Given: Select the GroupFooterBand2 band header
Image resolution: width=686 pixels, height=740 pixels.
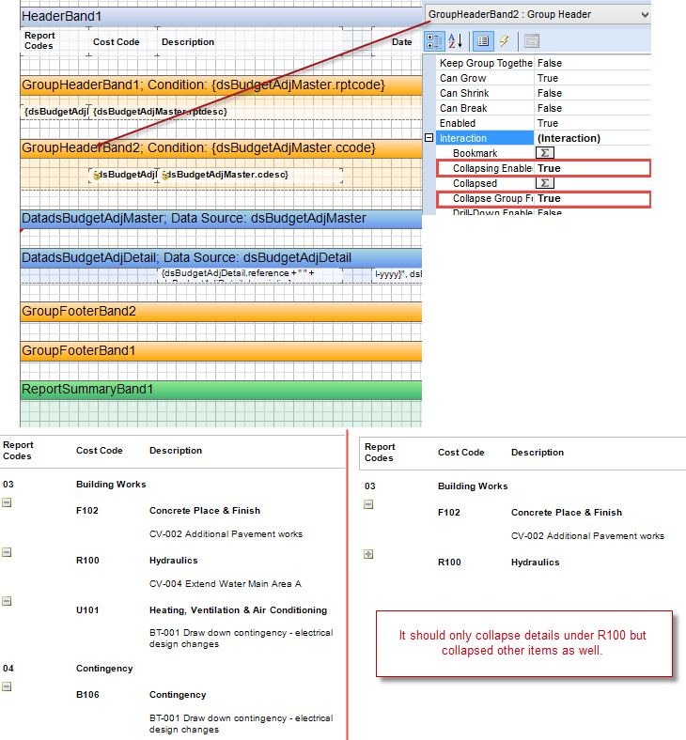Looking at the screenshot, I should (221, 312).
